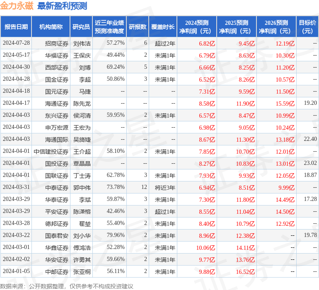Image resolution: width=319 pixels, height=290 pixels.
Task: Select the date cell 2024-05-17
Action: click(16, 55)
